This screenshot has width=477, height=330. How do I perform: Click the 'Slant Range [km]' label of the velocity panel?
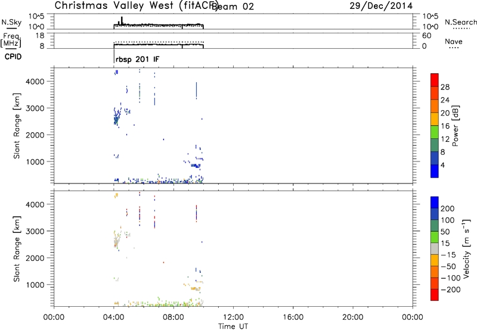[x=17, y=248]
